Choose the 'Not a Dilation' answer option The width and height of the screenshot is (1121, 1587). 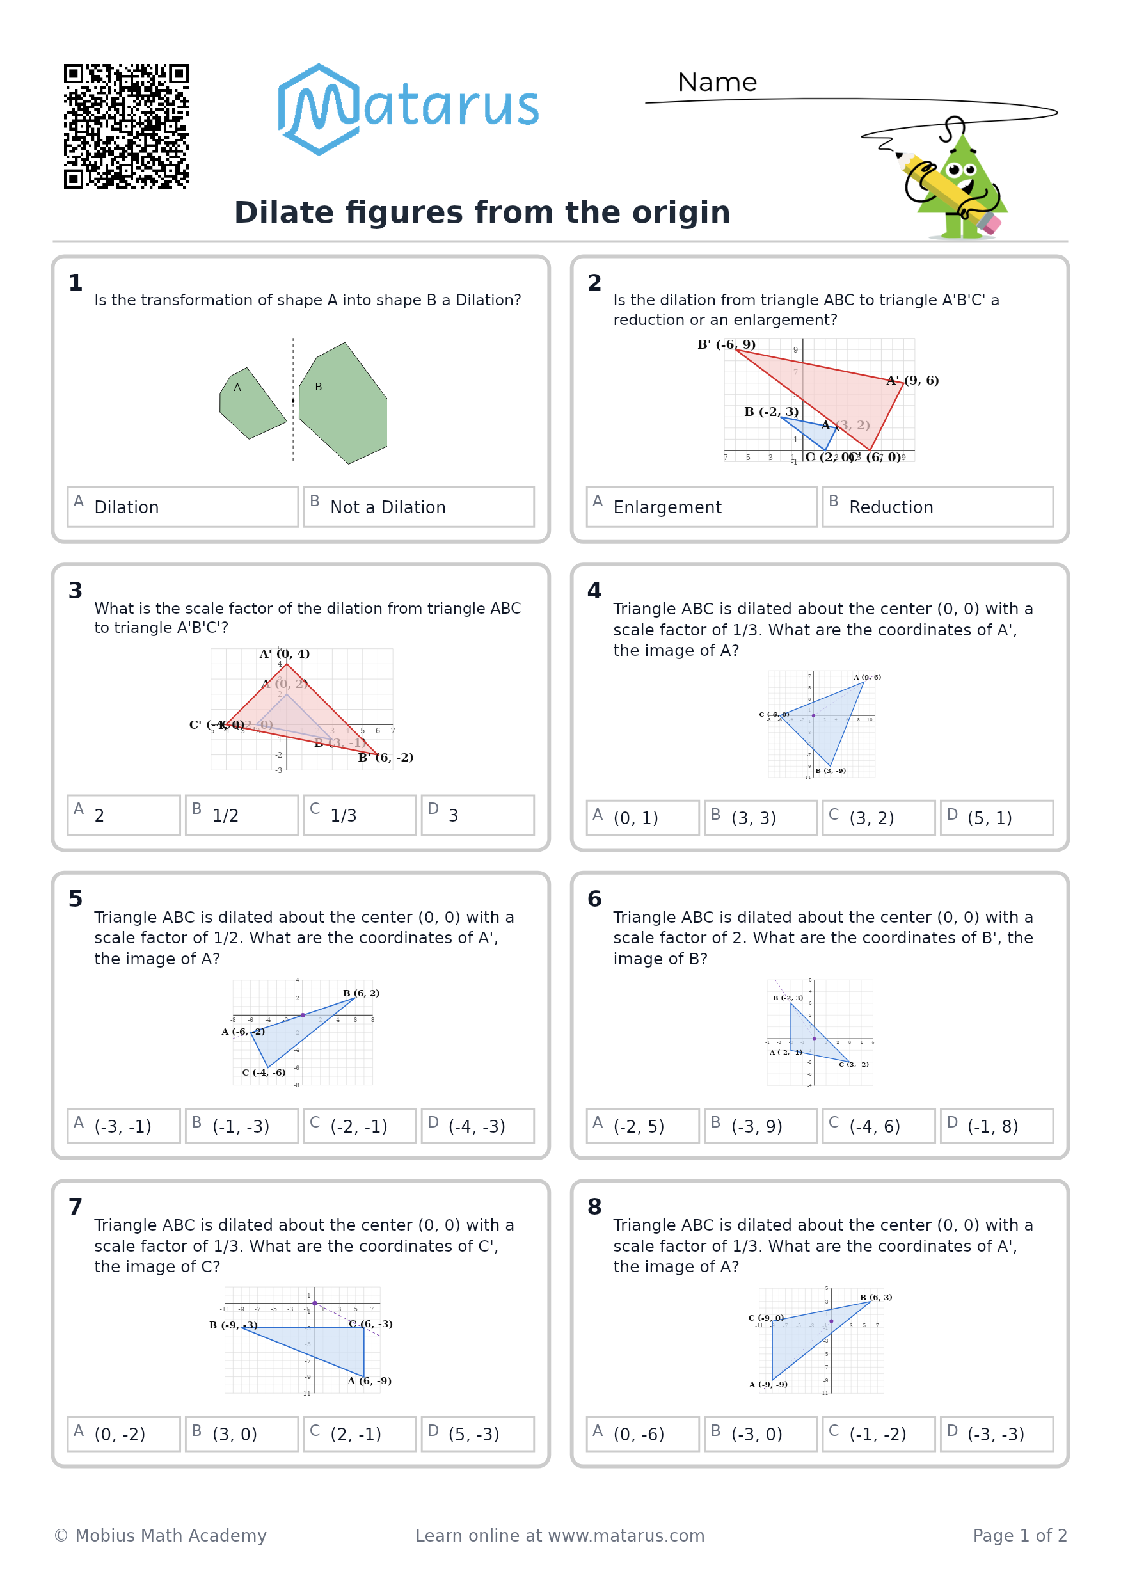[x=418, y=507]
